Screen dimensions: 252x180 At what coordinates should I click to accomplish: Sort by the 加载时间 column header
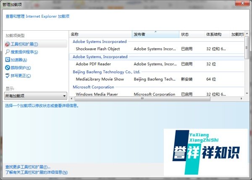coord(237,34)
